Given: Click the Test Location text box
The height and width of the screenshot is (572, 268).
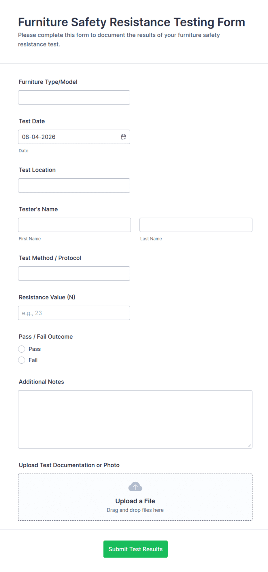Looking at the screenshot, I should (x=74, y=186).
